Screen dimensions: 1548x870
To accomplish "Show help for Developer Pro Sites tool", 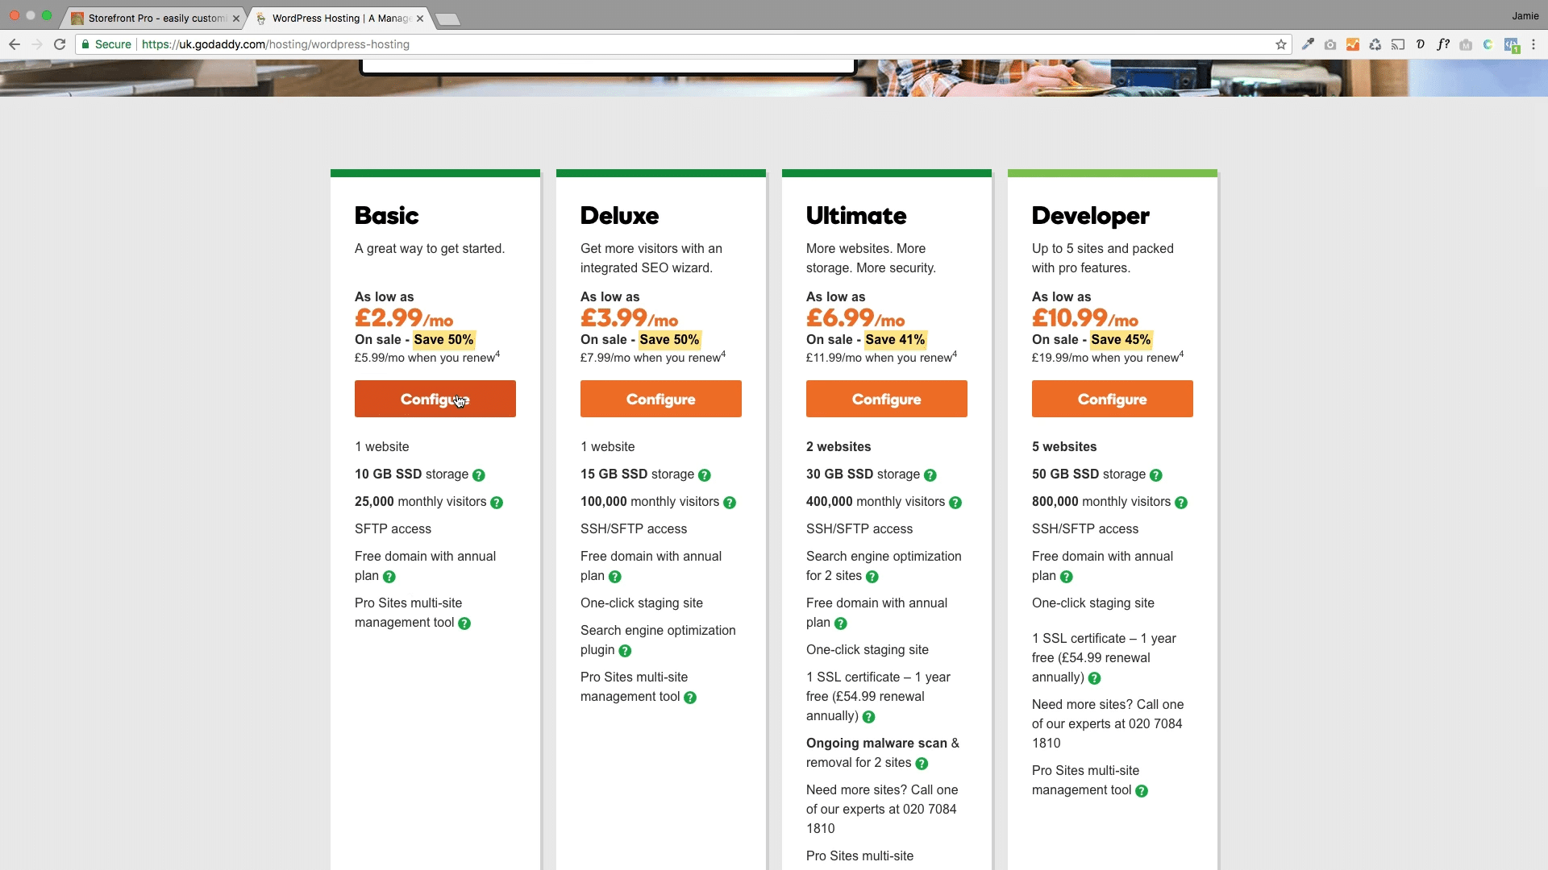I will (x=1142, y=791).
